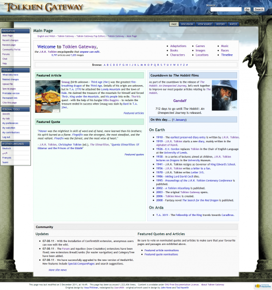Open the History tab
The image size is (272, 290).
coord(220,24)
